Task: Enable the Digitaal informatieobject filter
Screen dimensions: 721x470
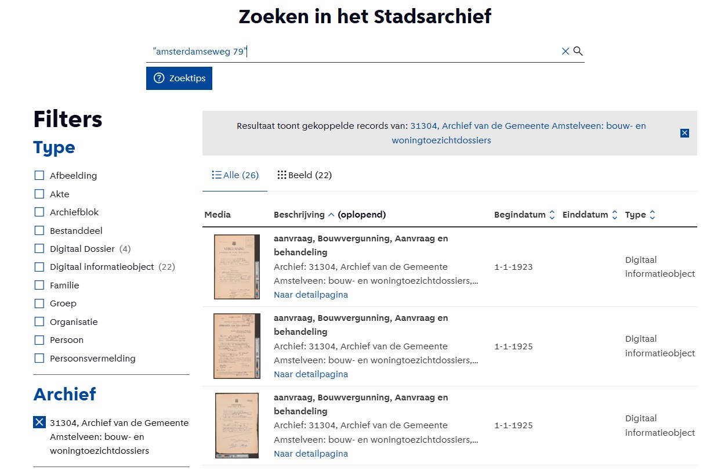Action: [39, 267]
